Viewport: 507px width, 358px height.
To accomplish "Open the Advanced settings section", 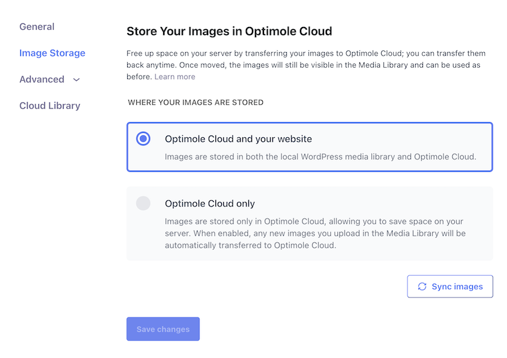I will pyautogui.click(x=42, y=79).
